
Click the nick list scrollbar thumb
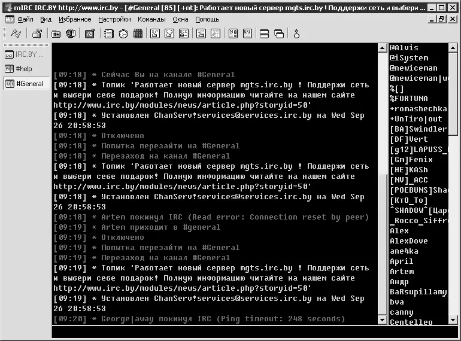point(453,94)
